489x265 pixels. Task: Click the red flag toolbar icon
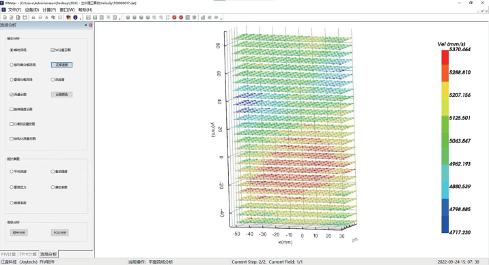click(68, 18)
